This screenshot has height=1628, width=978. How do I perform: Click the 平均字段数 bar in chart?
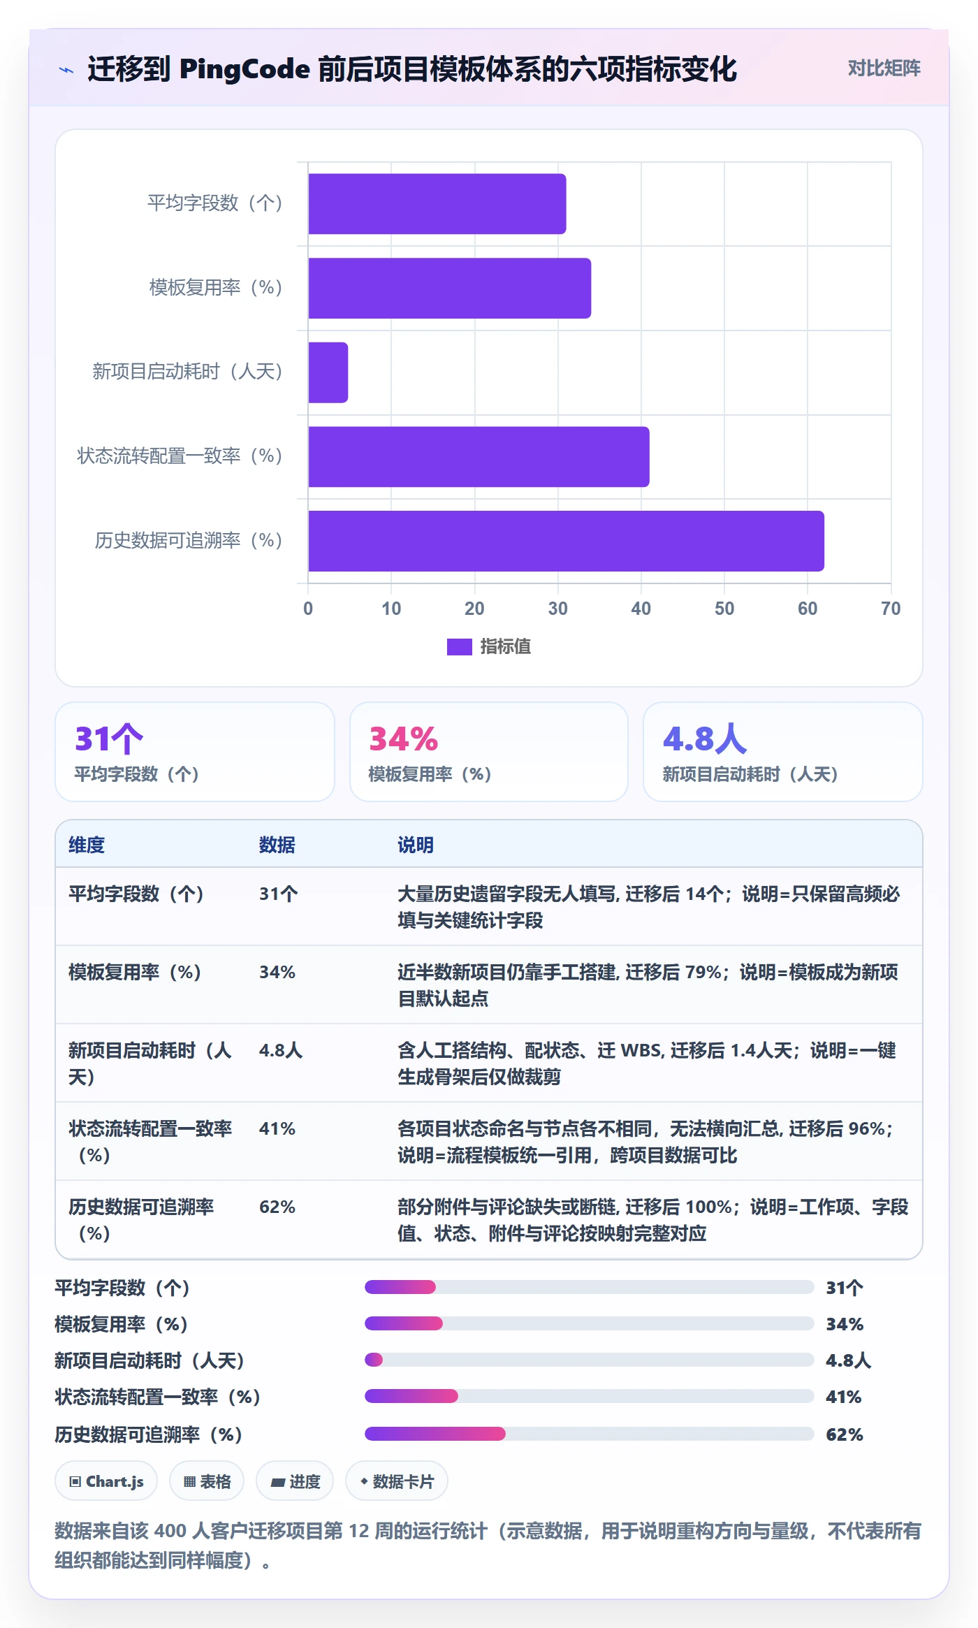(x=437, y=204)
